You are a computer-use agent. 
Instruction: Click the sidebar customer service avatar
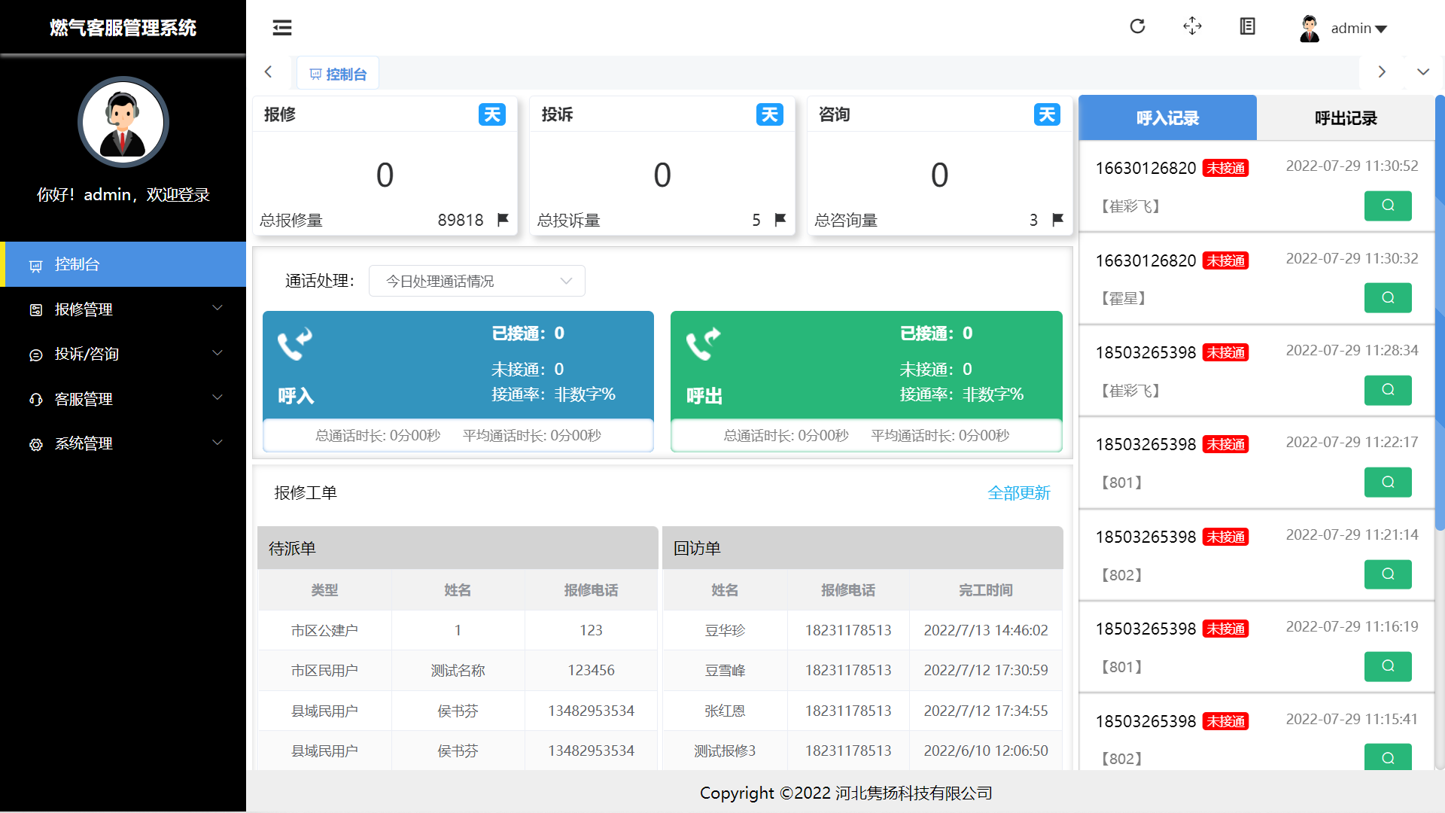tap(123, 122)
